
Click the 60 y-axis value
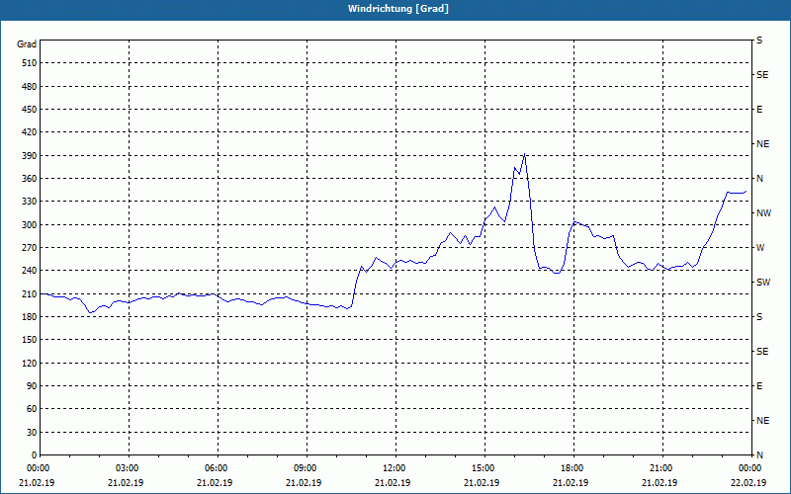(32, 409)
